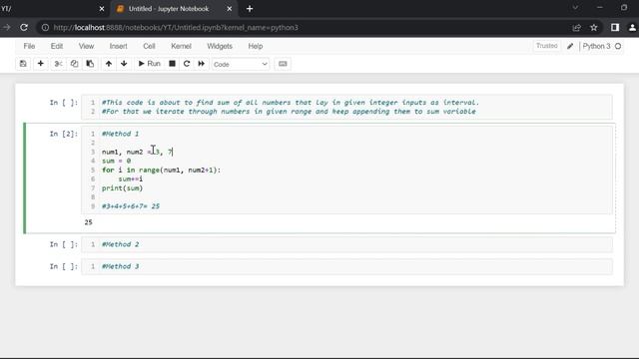Open the View menu
639x359 pixels.
point(86,46)
